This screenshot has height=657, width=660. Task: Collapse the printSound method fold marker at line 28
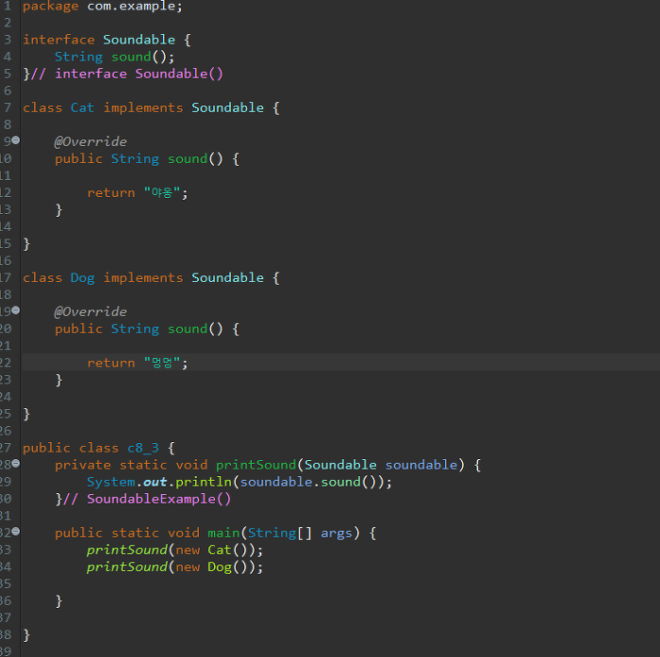(x=16, y=464)
